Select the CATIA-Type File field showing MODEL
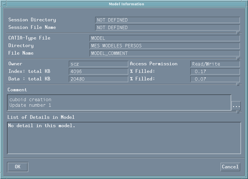The image size is (248, 179). click(165, 38)
